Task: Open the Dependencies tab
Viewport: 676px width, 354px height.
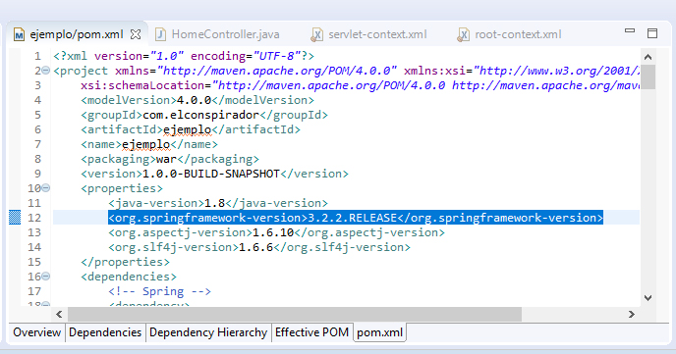Action: 105,332
